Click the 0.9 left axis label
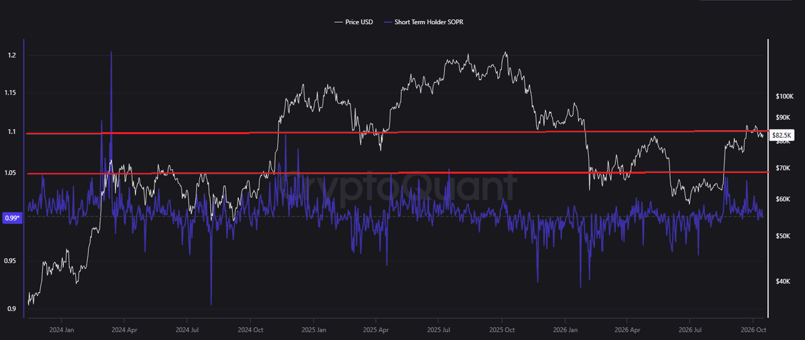805x340 pixels. point(11,309)
